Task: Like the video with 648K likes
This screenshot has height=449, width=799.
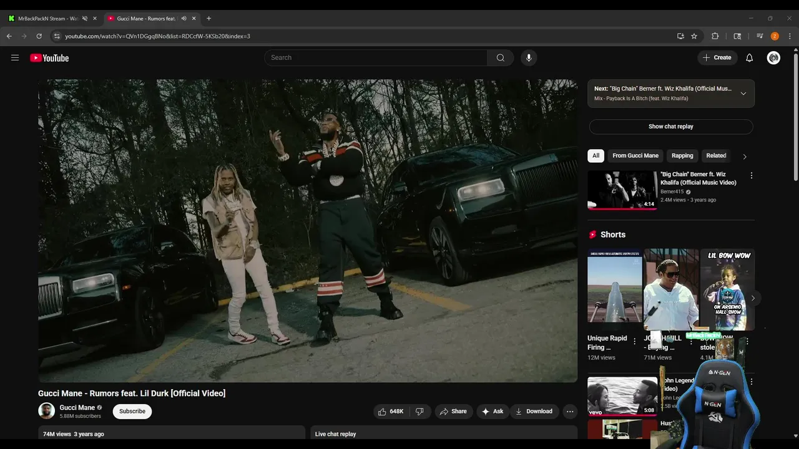Action: [391, 411]
